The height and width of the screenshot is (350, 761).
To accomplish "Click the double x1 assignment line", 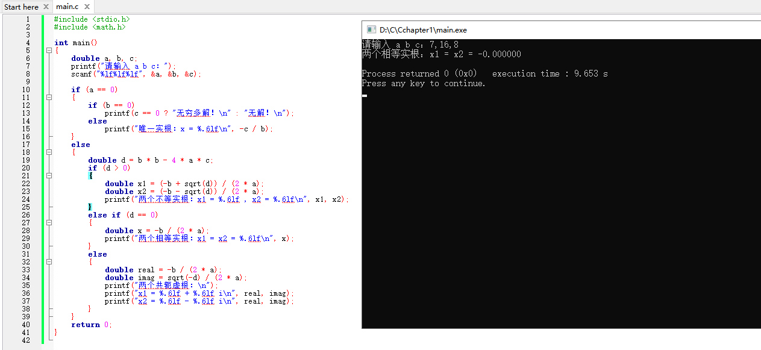I will (184, 184).
